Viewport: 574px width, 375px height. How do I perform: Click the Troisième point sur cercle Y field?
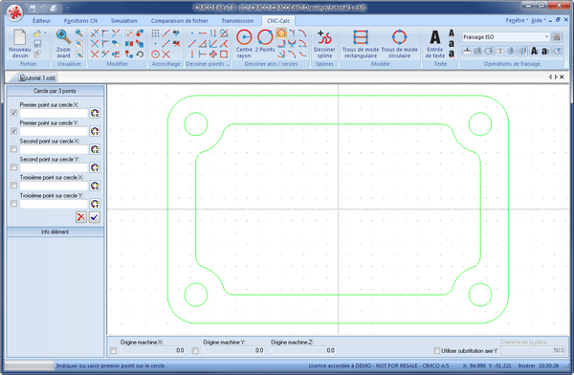[54, 204]
